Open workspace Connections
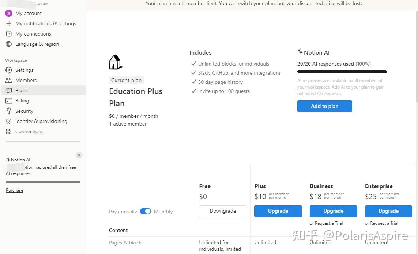Viewport: 418px width, 254px height. point(29,131)
